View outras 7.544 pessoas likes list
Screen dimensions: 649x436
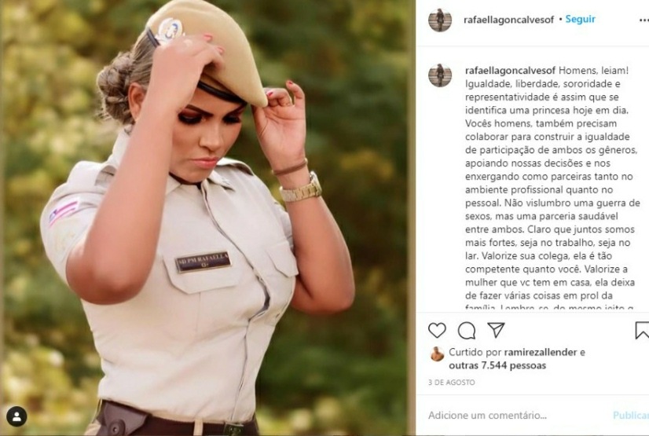497,365
